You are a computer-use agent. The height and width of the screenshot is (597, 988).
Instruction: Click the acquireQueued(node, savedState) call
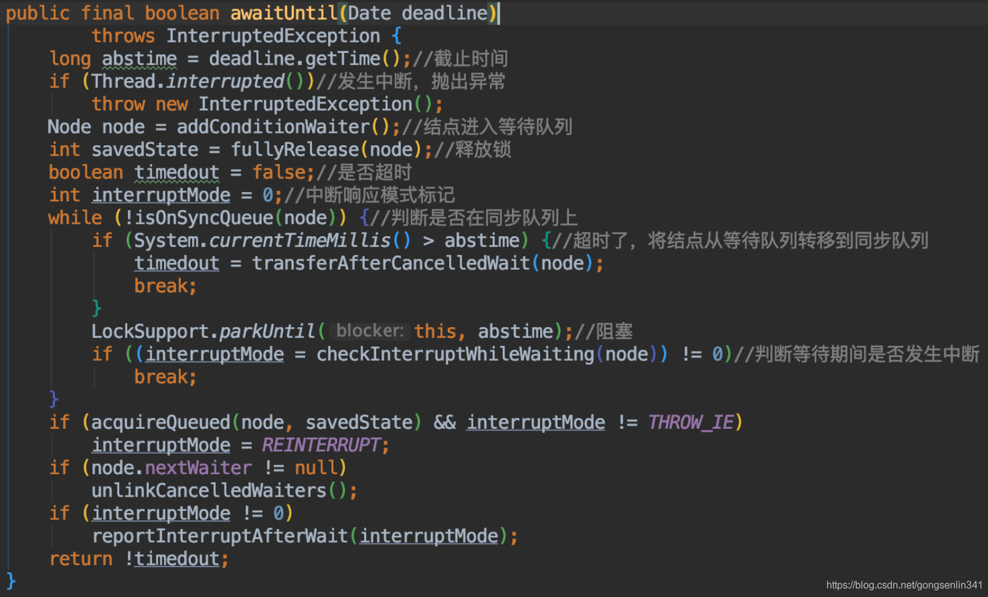(256, 423)
